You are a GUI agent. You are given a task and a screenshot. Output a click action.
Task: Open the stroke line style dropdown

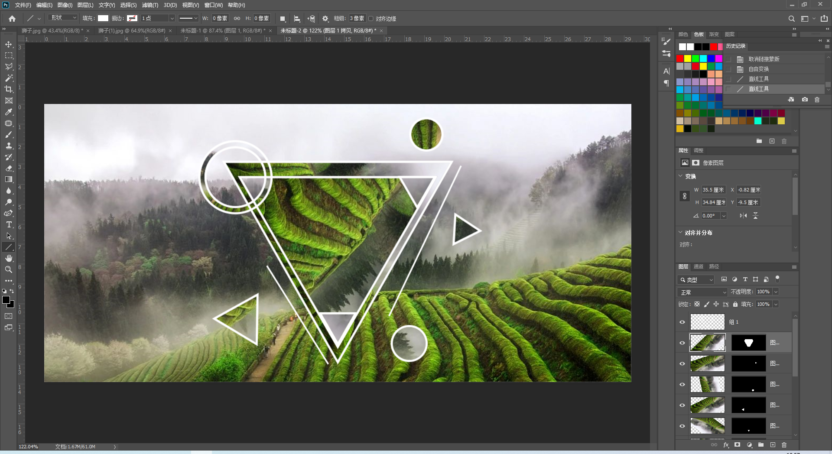pos(188,18)
